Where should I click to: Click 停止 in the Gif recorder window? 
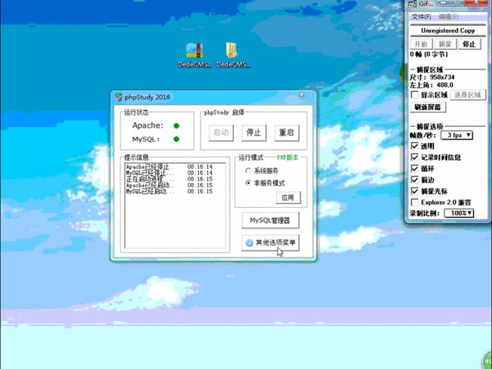[x=469, y=44]
